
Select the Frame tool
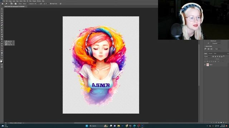pos(2,21)
